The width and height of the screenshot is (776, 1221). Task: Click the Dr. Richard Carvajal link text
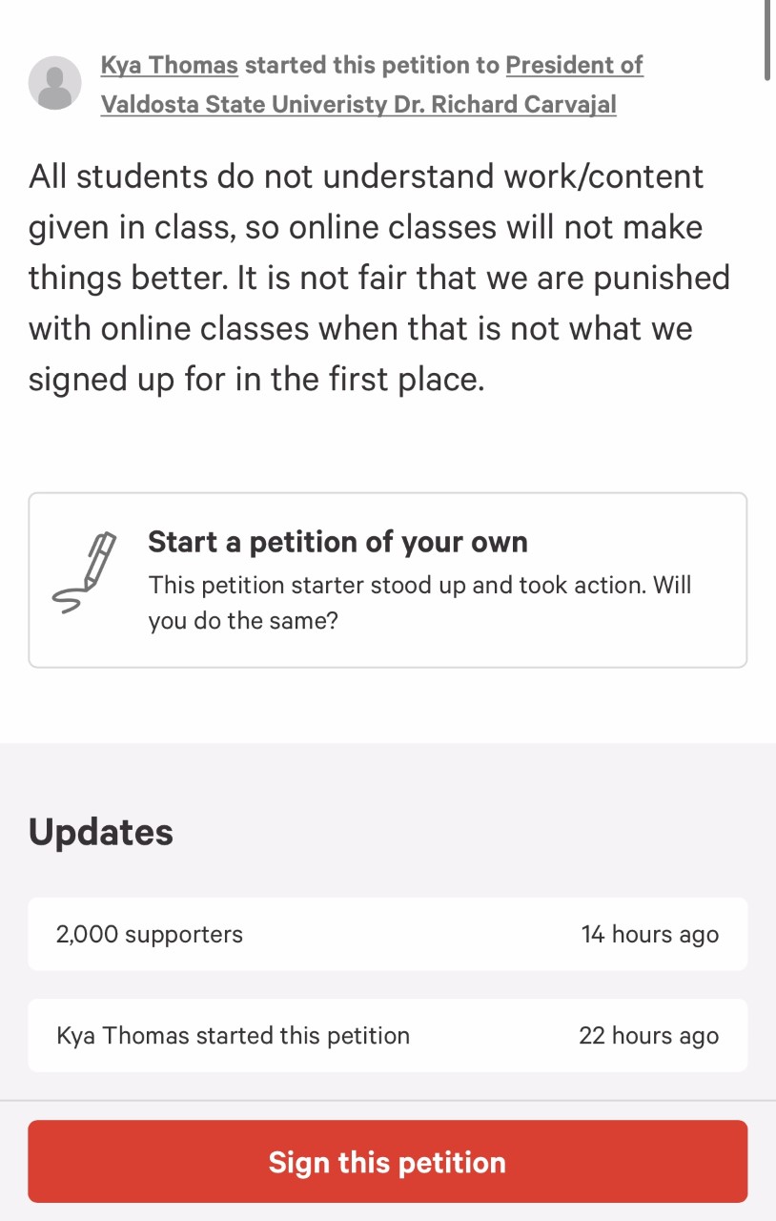pos(505,104)
